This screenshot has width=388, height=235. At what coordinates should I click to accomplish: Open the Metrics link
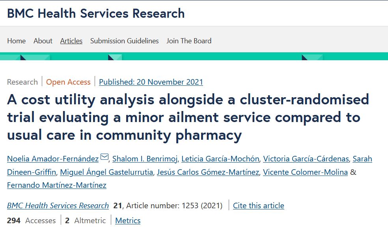128,220
